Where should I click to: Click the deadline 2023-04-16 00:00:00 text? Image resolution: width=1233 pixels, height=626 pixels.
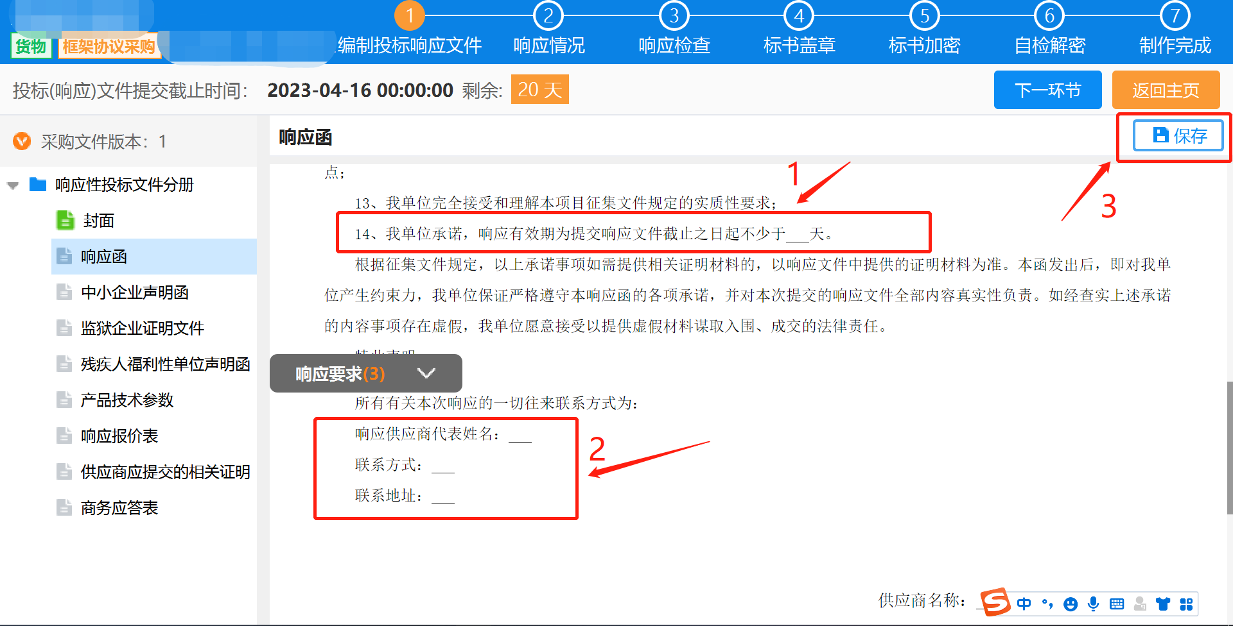click(x=360, y=90)
